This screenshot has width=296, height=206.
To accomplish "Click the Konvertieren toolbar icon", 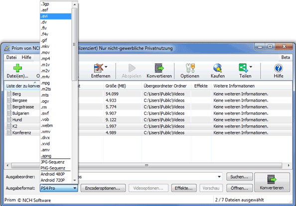I will pos(159,68).
